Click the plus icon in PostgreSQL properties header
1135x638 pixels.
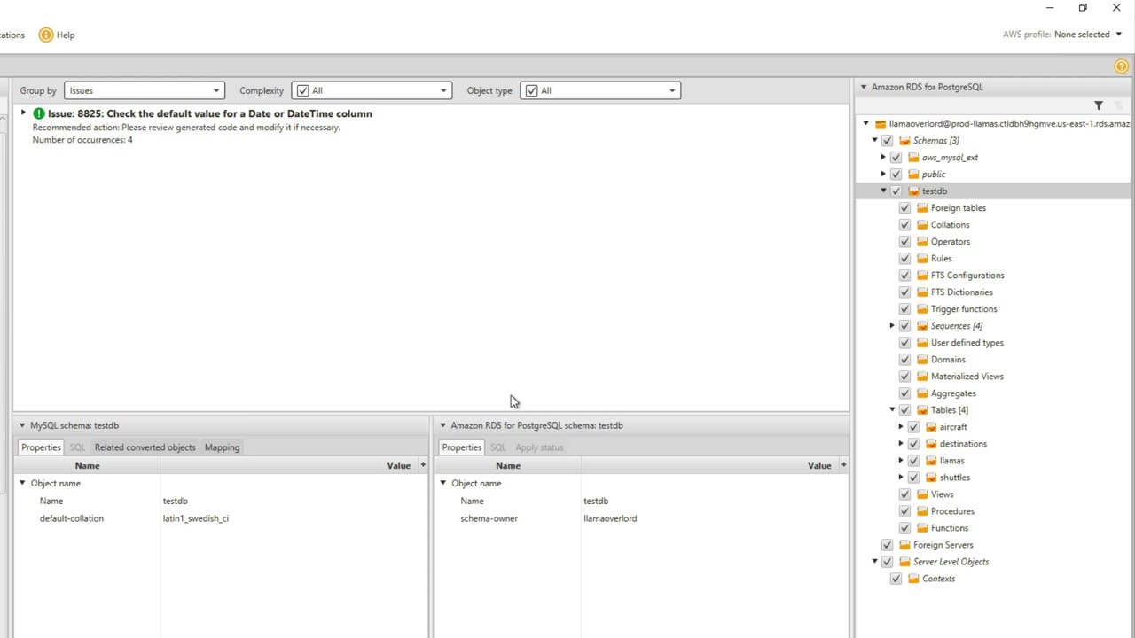843,465
